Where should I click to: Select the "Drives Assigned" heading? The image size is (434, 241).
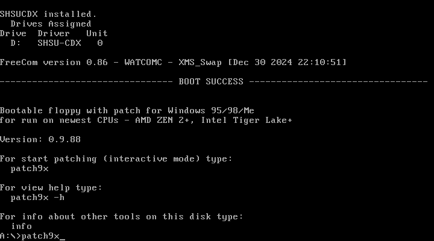click(x=51, y=23)
